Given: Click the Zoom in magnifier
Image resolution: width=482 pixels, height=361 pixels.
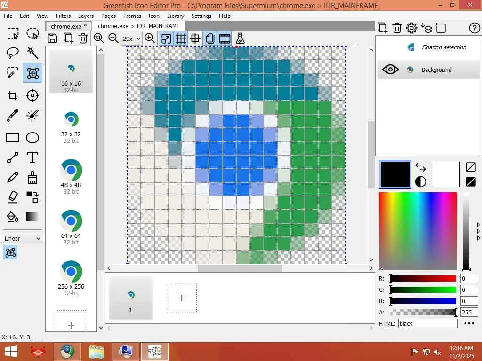Looking at the screenshot, I should pos(150,39).
